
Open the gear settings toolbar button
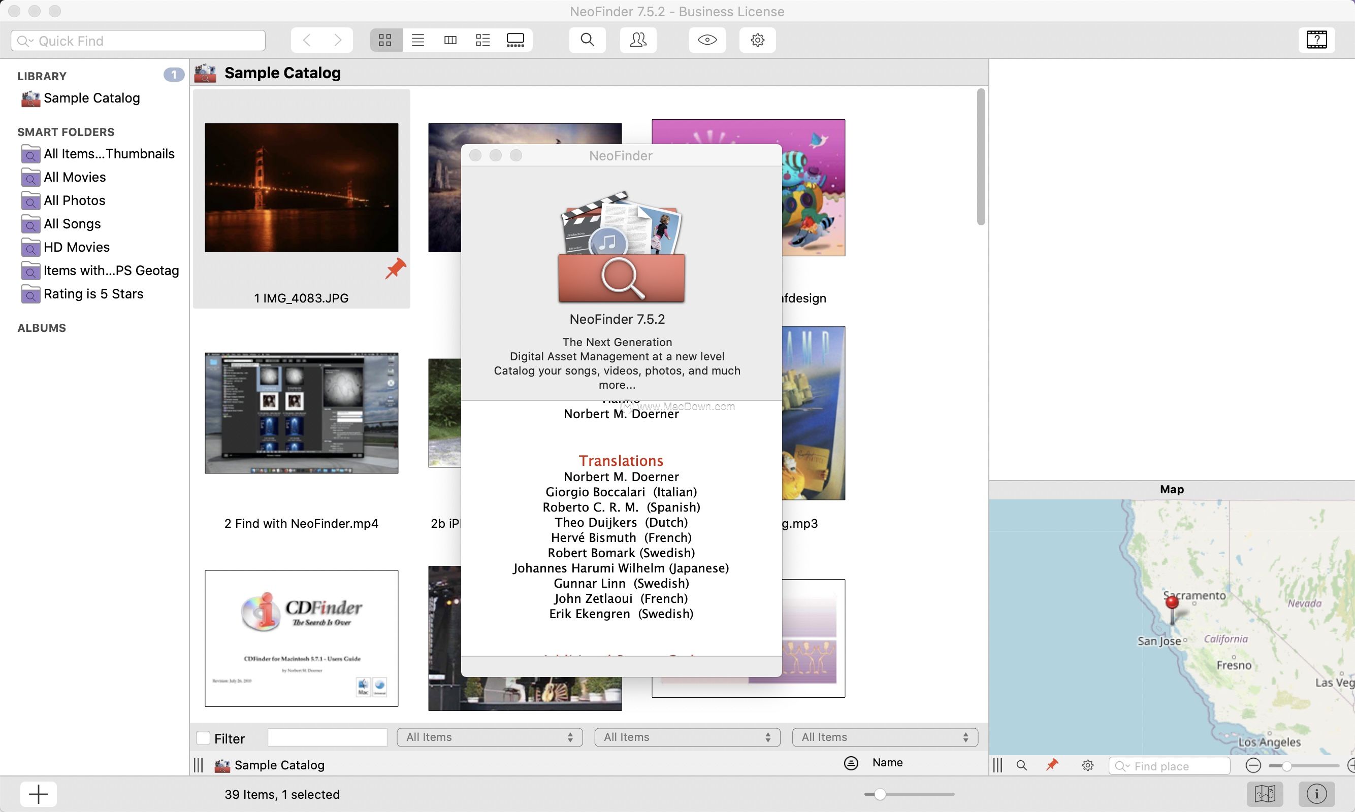[x=757, y=40]
